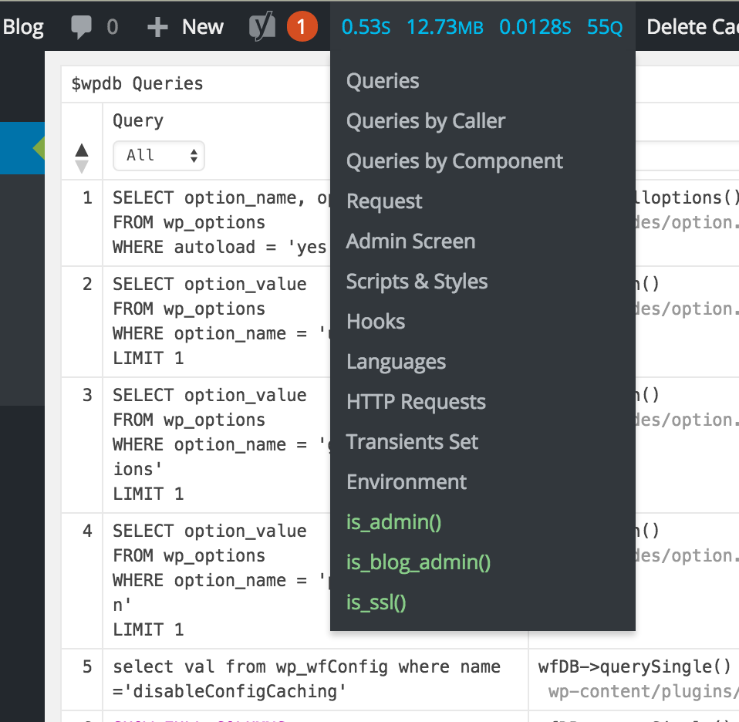
Task: Click the orange notification badge 1
Action: (302, 26)
